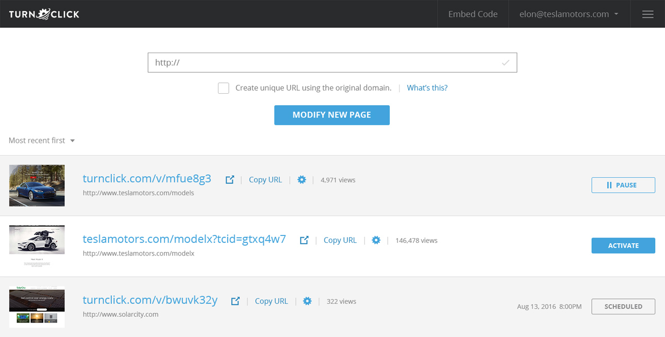Copy URL for turnclick.com/v/mfue8g3
Viewport: 665px width, 337px height.
[265, 180]
